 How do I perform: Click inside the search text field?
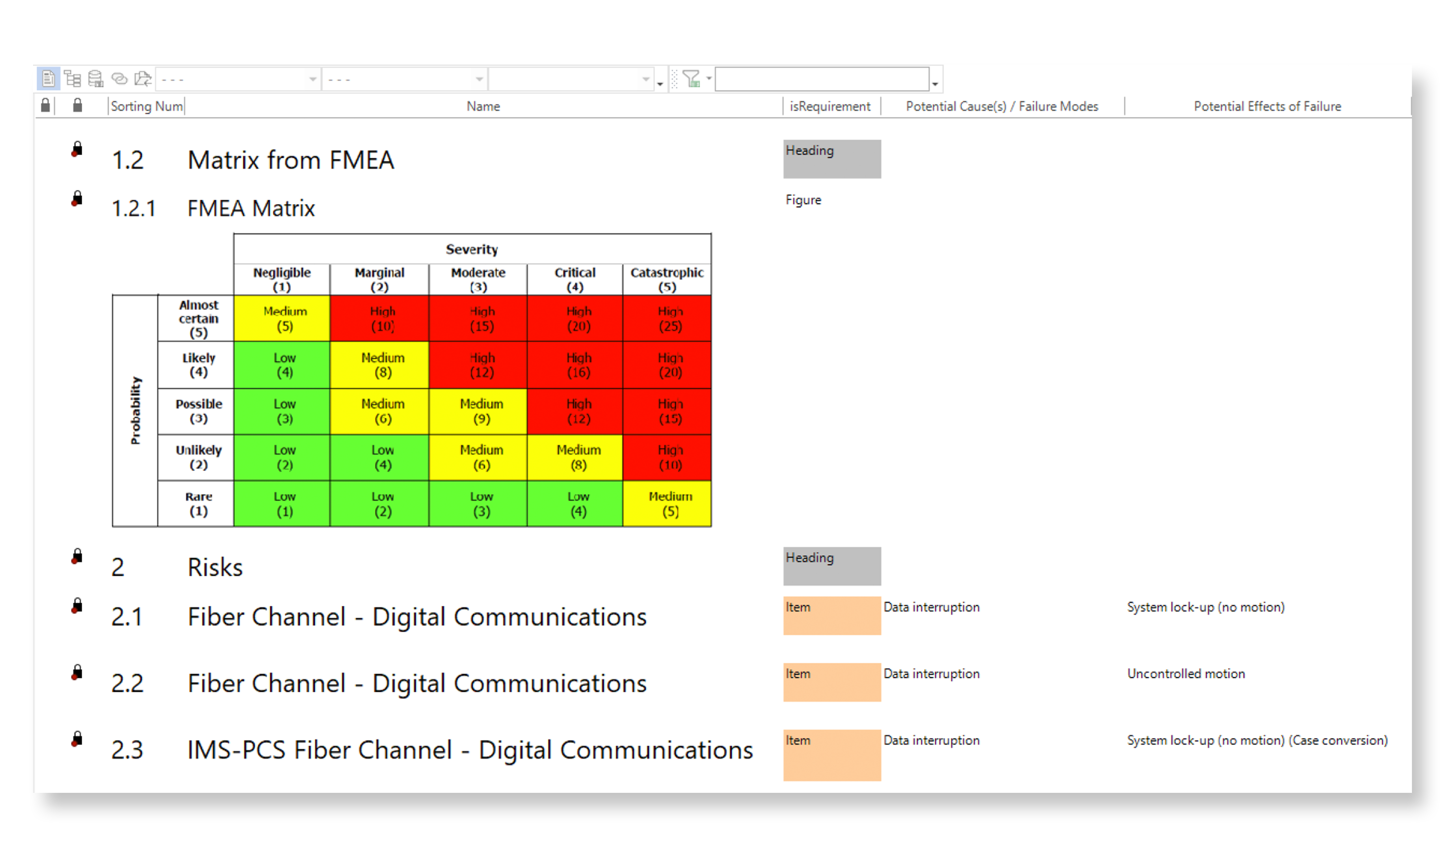820,79
